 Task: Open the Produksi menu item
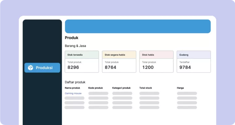click(42, 68)
